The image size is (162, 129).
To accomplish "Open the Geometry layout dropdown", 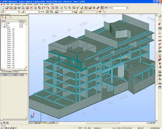I will (x=127, y=8).
